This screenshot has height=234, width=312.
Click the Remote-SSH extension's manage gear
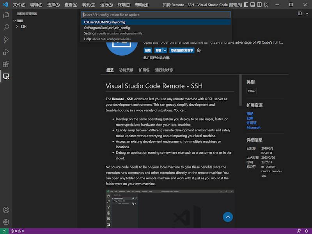199,50
